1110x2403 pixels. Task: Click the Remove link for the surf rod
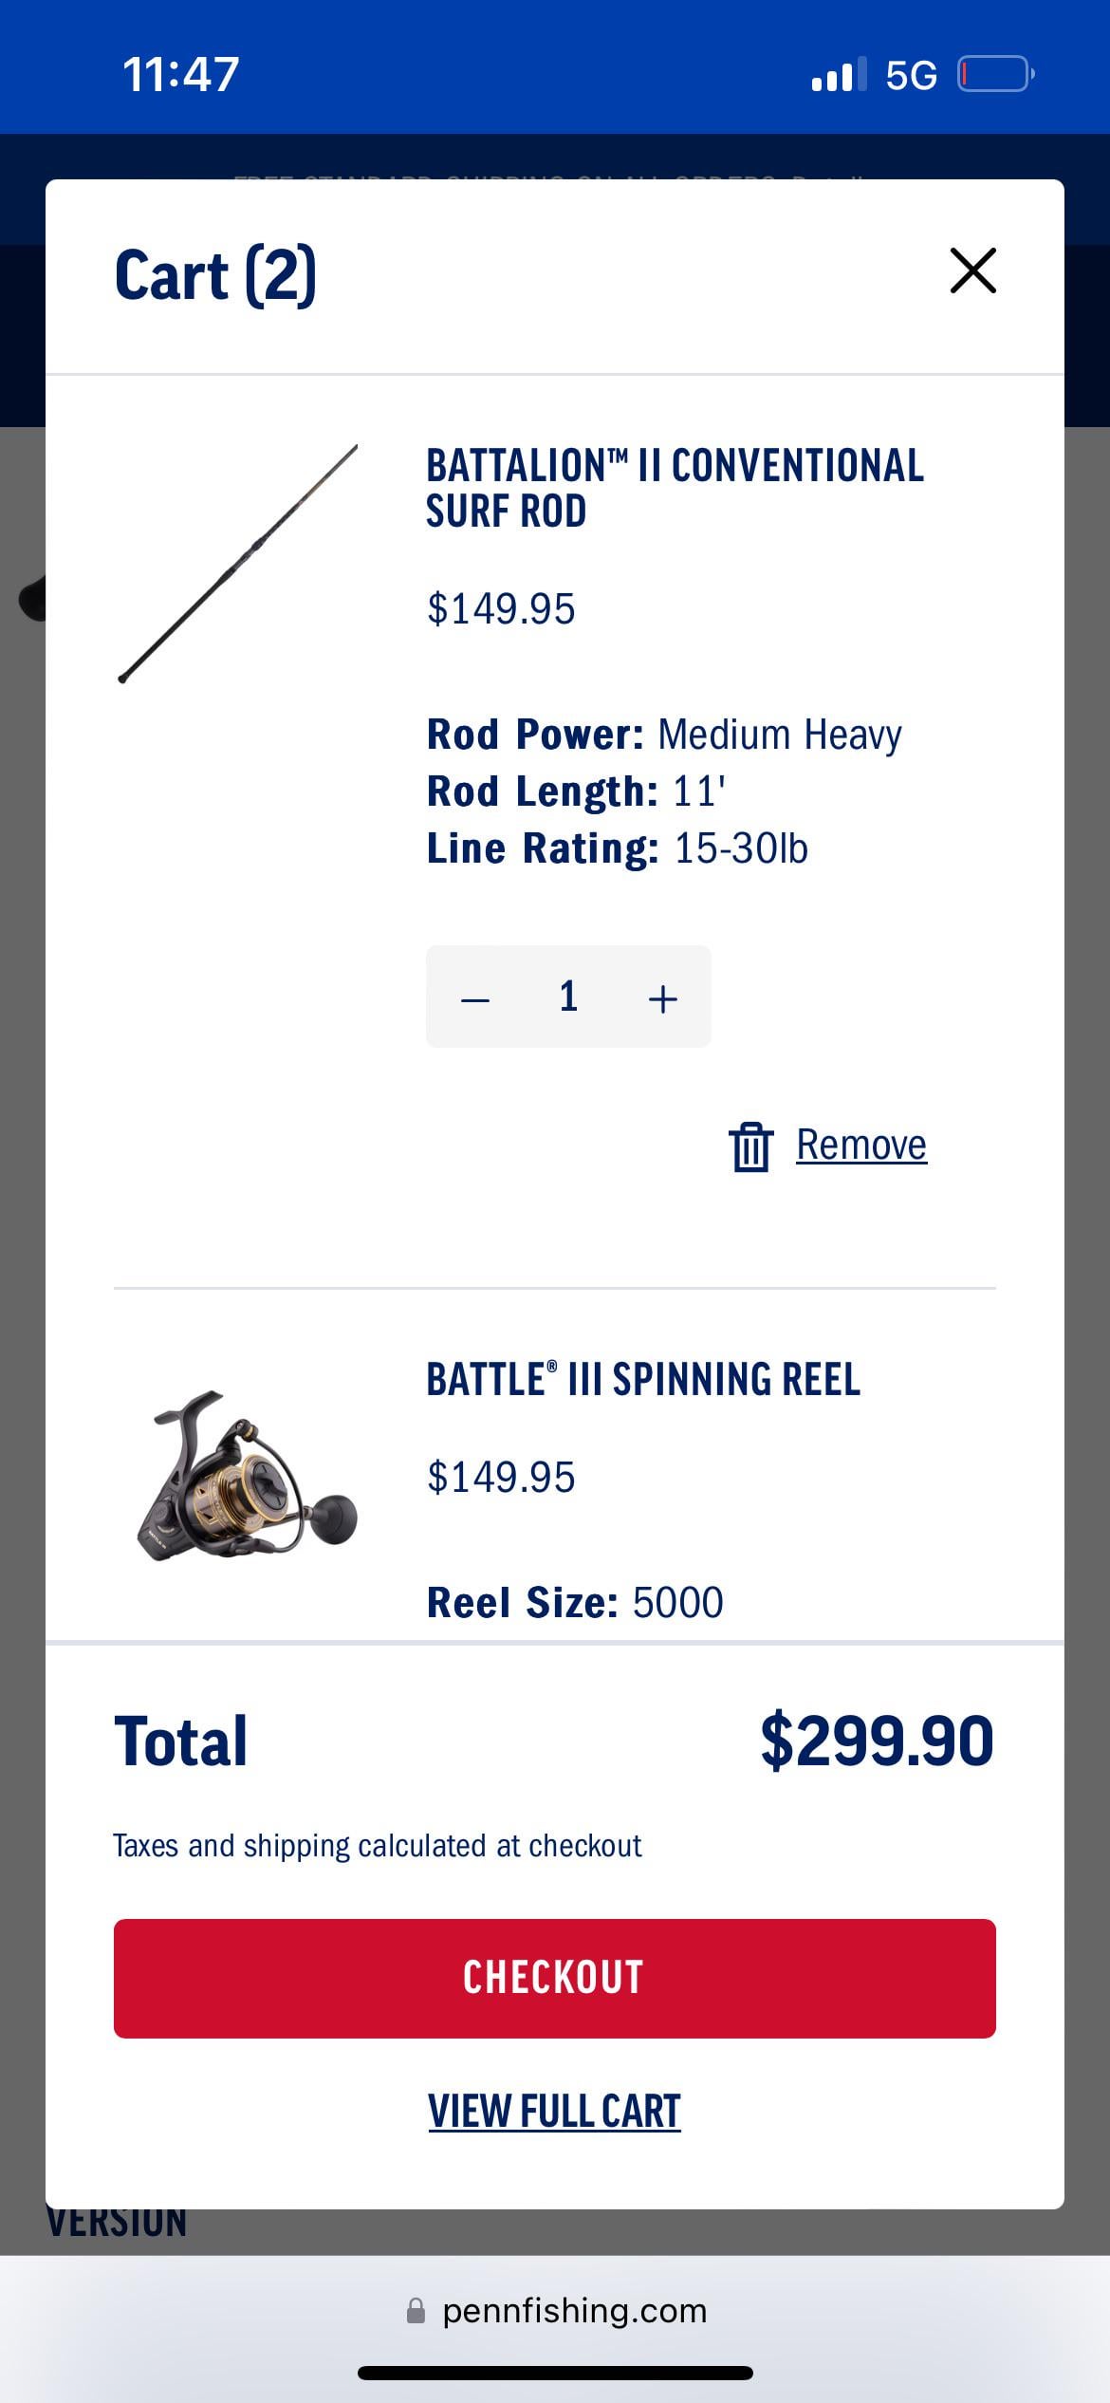click(x=860, y=1145)
